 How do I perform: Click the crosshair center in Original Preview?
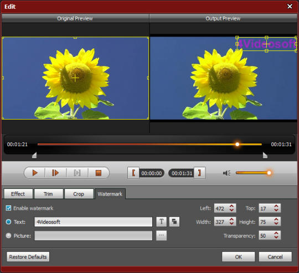[75, 78]
